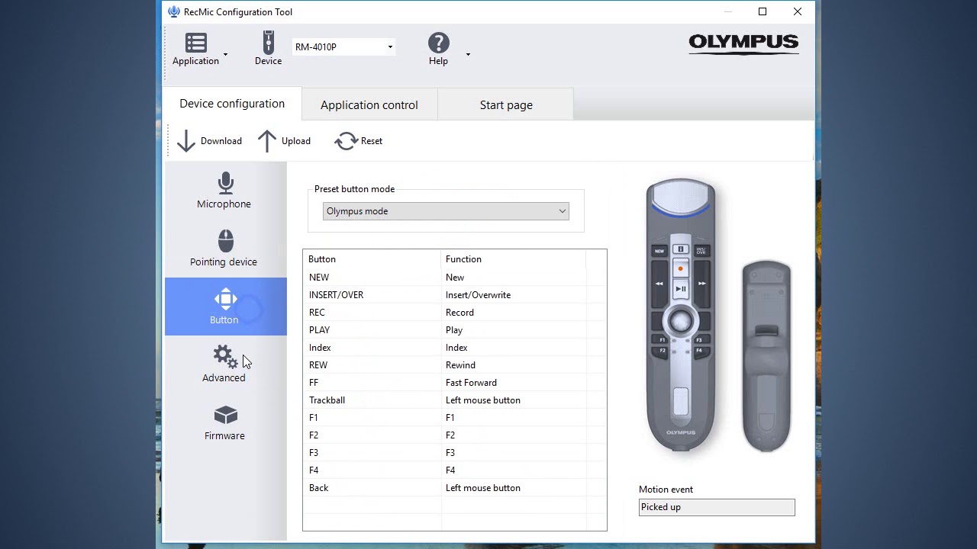This screenshot has height=549, width=977.
Task: Open the Olympus mode preset dropdown
Action: click(x=446, y=211)
